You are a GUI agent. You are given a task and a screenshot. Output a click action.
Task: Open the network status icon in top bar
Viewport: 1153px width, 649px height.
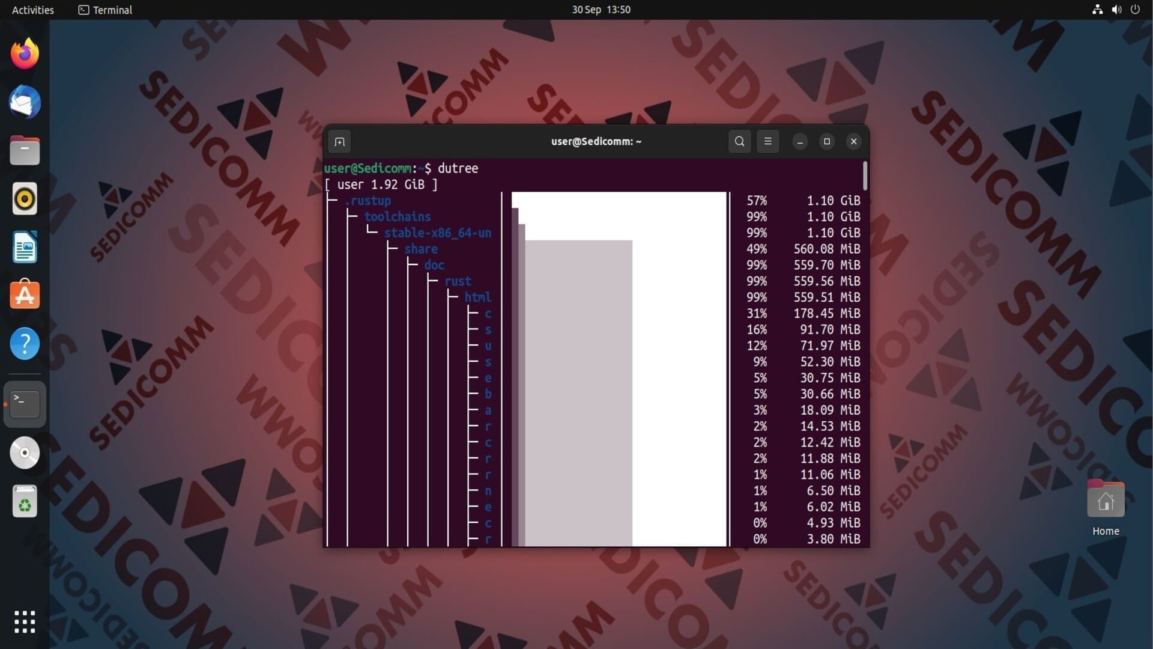click(1098, 10)
